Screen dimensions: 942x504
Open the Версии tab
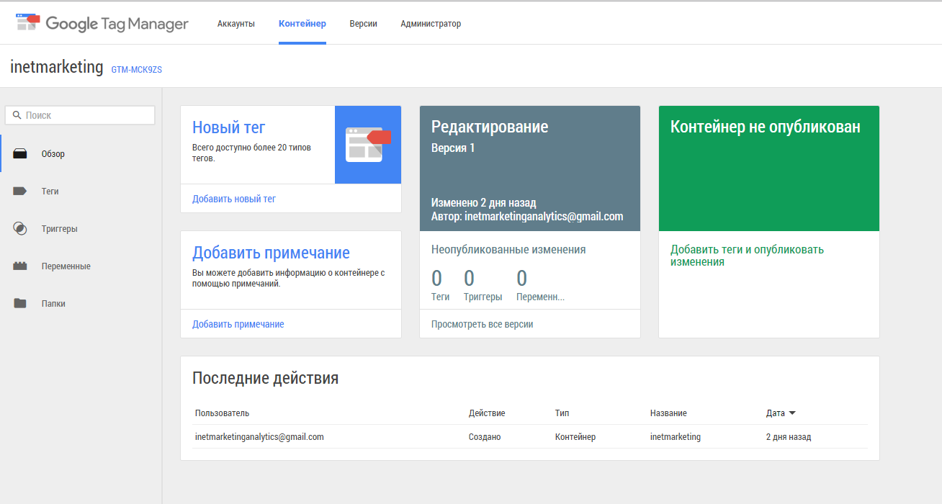click(364, 24)
